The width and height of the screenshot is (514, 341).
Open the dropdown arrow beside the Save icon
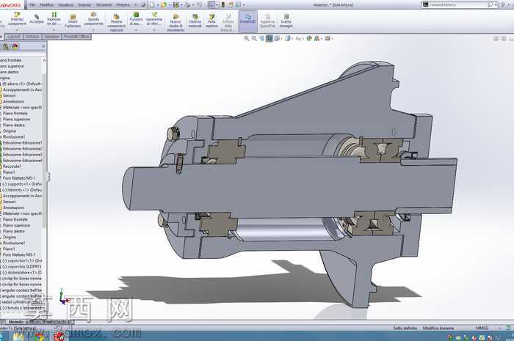181,5
